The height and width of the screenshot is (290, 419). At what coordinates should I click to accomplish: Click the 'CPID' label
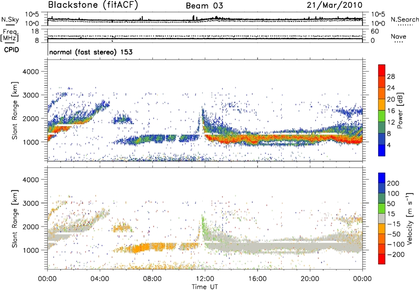click(12, 50)
